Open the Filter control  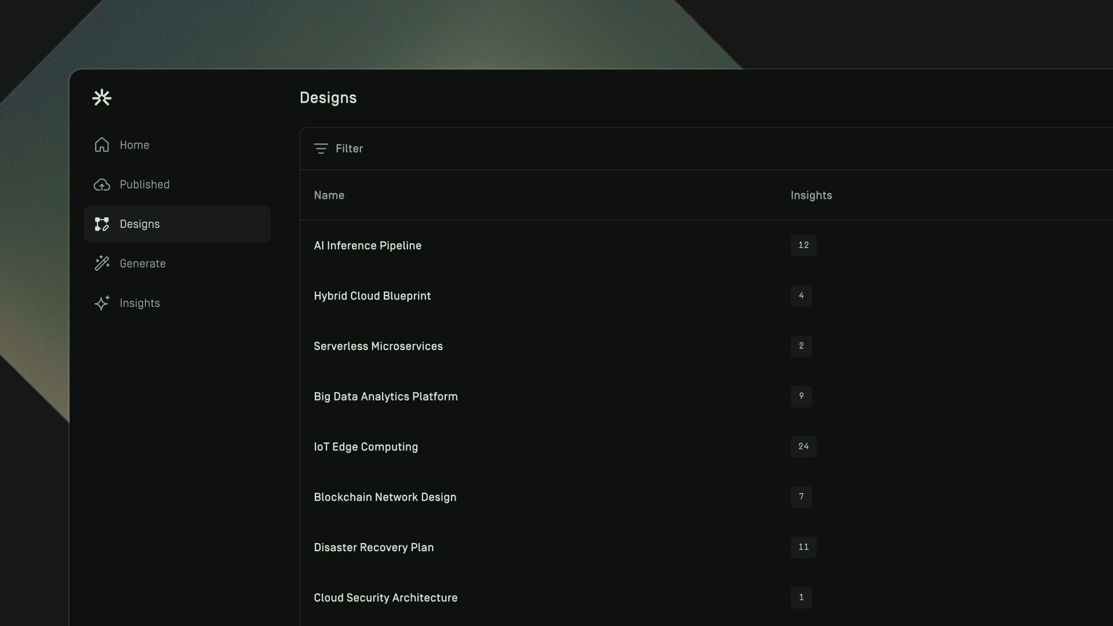click(349, 149)
